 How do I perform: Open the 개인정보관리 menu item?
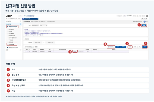[11, 29]
